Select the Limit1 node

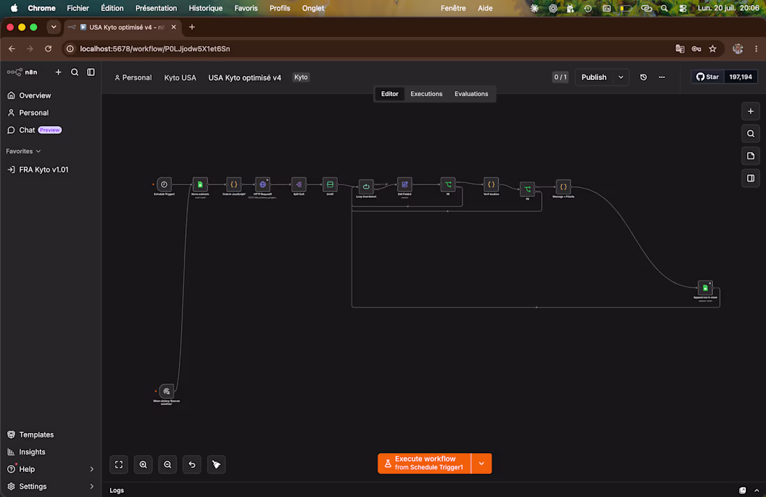(330, 184)
